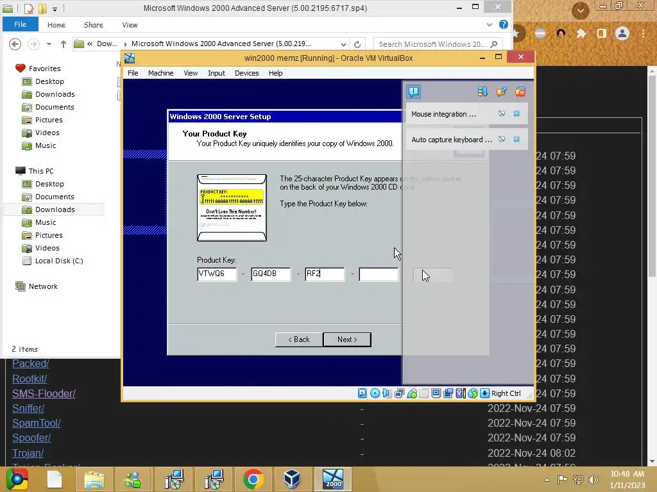This screenshot has width=657, height=492.
Task: Open VirtualBox View menu
Action: (x=191, y=73)
